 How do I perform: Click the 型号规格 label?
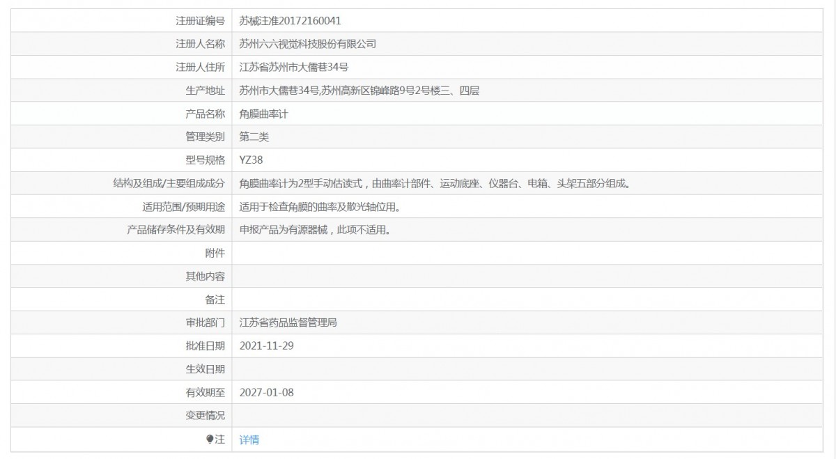(206, 160)
